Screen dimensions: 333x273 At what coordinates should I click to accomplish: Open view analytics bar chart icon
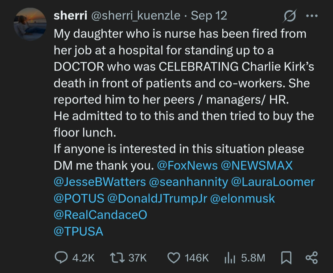coord(229,258)
